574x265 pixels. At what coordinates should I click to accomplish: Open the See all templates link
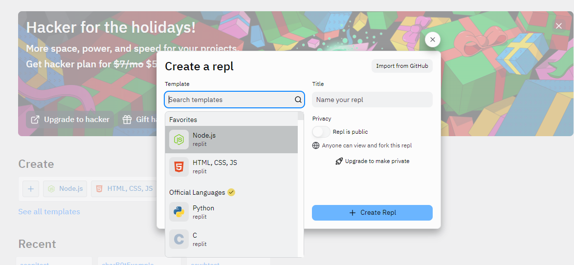49,212
